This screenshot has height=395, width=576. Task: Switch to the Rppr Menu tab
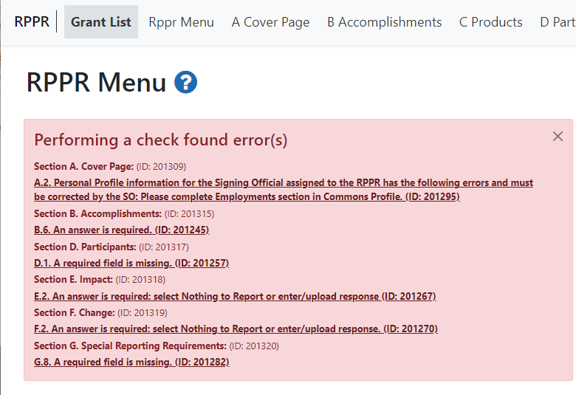[x=181, y=22]
